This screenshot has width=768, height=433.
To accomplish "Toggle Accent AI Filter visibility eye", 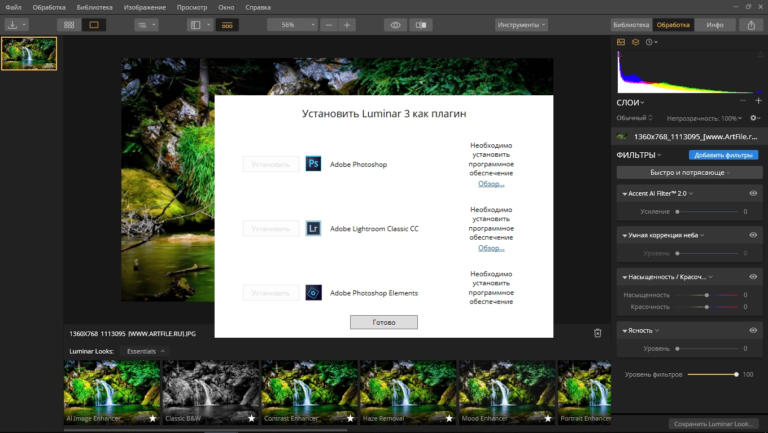I will [753, 193].
